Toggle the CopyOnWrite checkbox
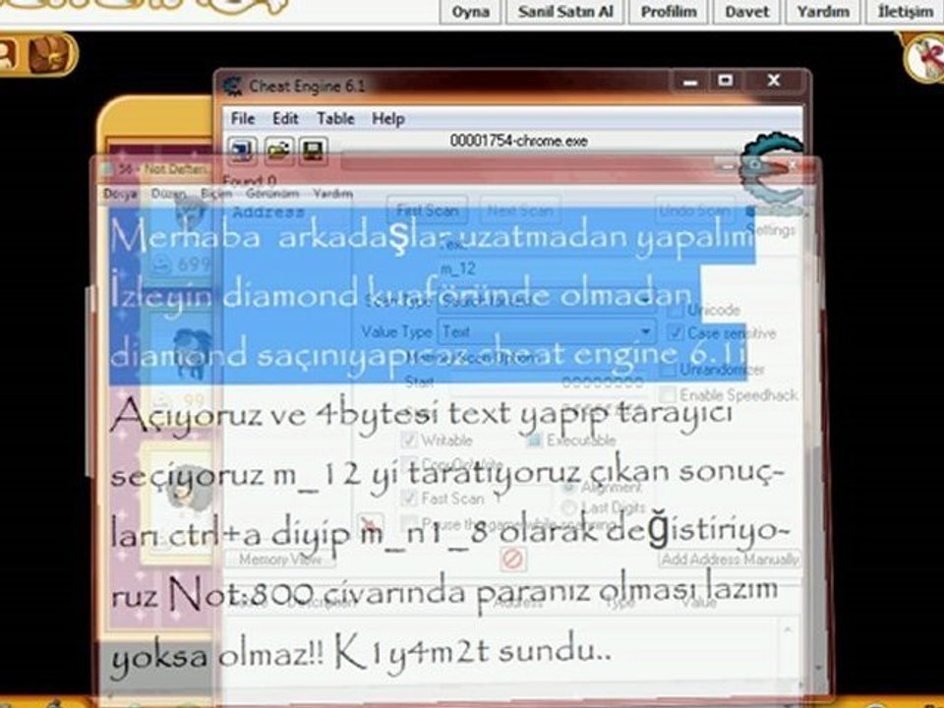Image resolution: width=944 pixels, height=708 pixels. [x=409, y=463]
